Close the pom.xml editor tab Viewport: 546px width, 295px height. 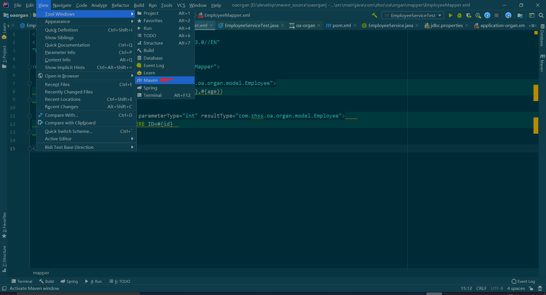pos(355,25)
